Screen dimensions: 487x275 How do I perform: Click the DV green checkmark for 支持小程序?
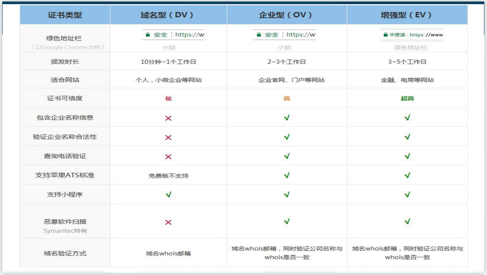(168, 195)
